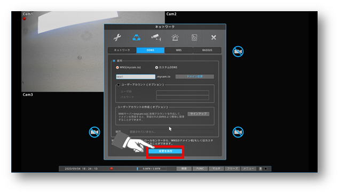This screenshot has width=340, height=195.
Task: Select the WNS(mycam.to) radio option
Action: pos(117,68)
